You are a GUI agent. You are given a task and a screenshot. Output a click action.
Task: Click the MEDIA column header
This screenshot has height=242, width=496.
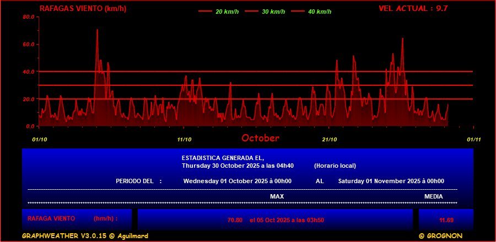pyautogui.click(x=433, y=196)
